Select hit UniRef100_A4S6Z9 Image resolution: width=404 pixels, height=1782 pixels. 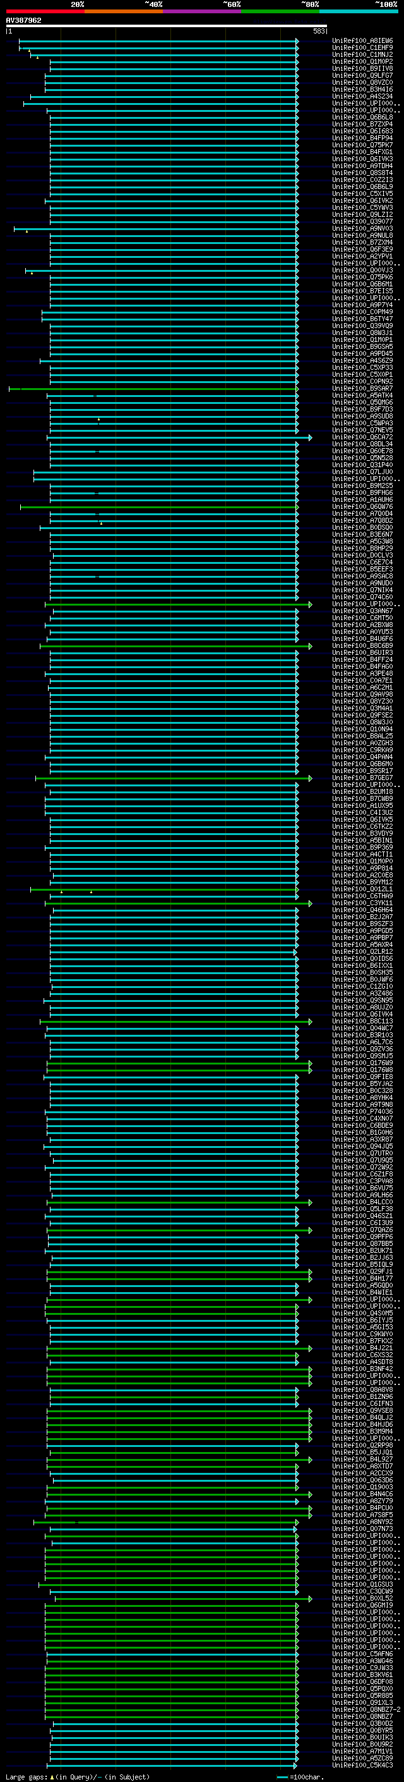point(362,360)
